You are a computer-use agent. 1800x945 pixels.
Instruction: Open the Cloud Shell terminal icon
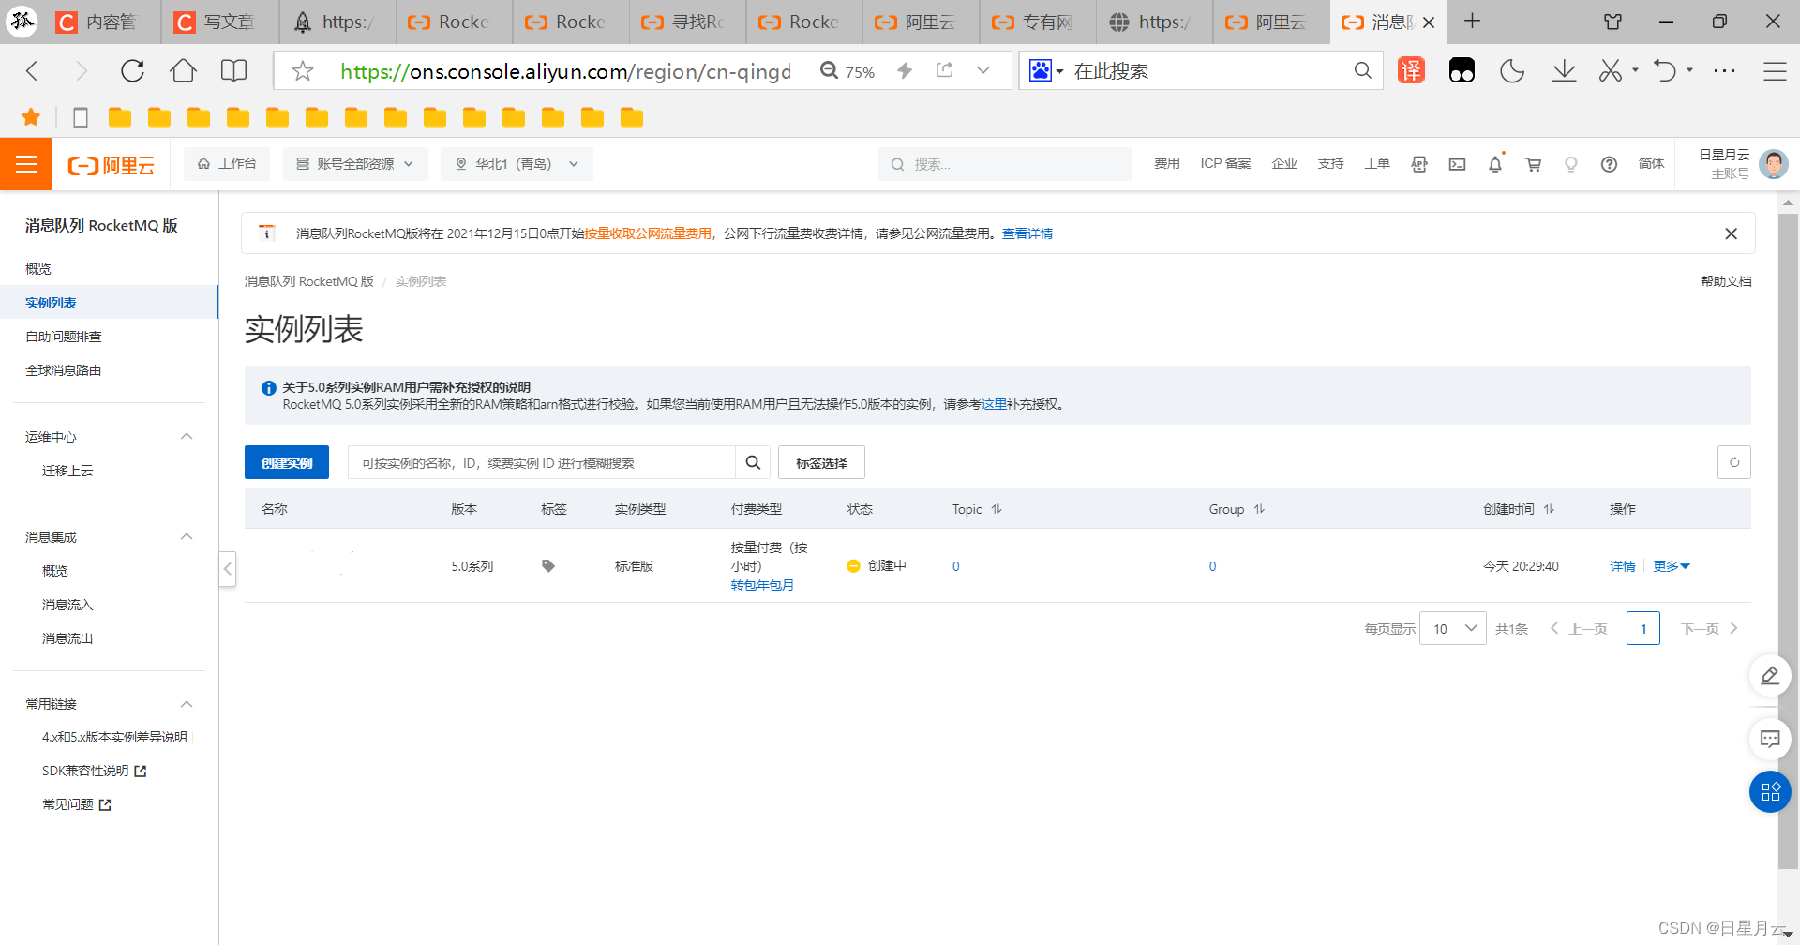click(1457, 164)
